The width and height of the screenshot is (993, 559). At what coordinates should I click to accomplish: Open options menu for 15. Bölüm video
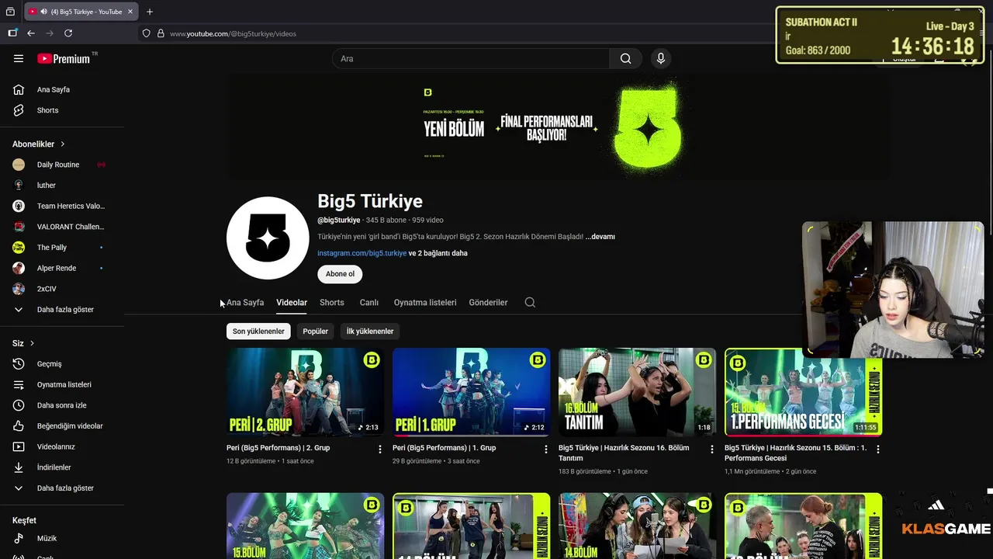coord(877,449)
